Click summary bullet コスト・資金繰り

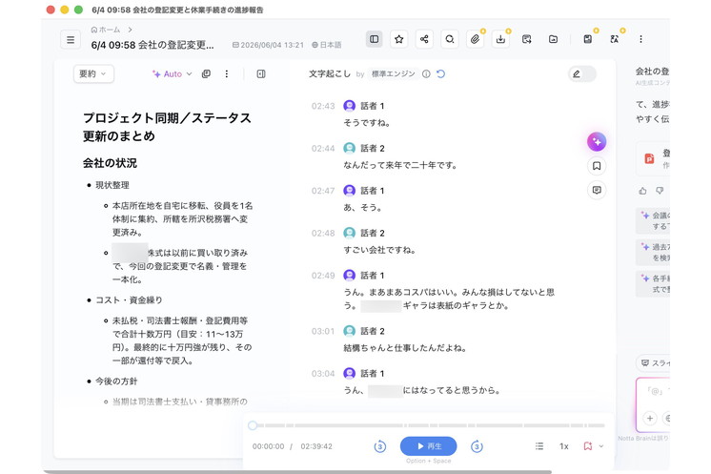coord(129,300)
